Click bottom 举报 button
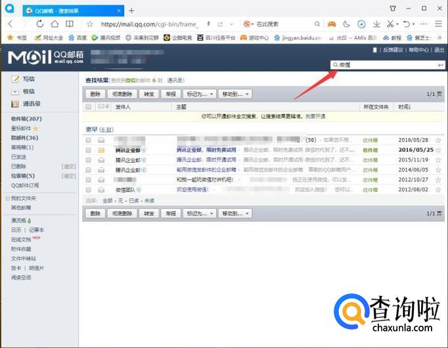 (171, 214)
